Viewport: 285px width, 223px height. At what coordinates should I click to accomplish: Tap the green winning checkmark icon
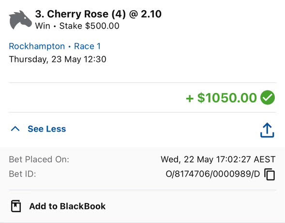coord(268,98)
